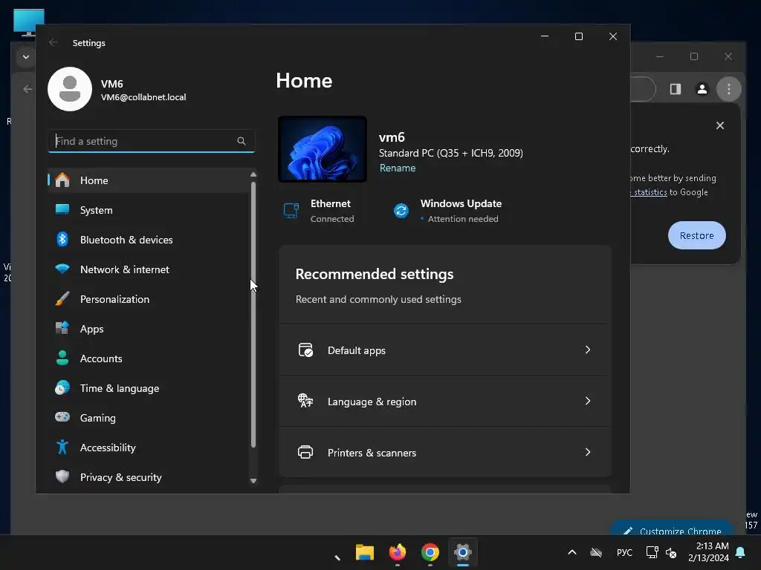Open Chrome three-dot menu
This screenshot has width=761, height=570.
(x=728, y=89)
